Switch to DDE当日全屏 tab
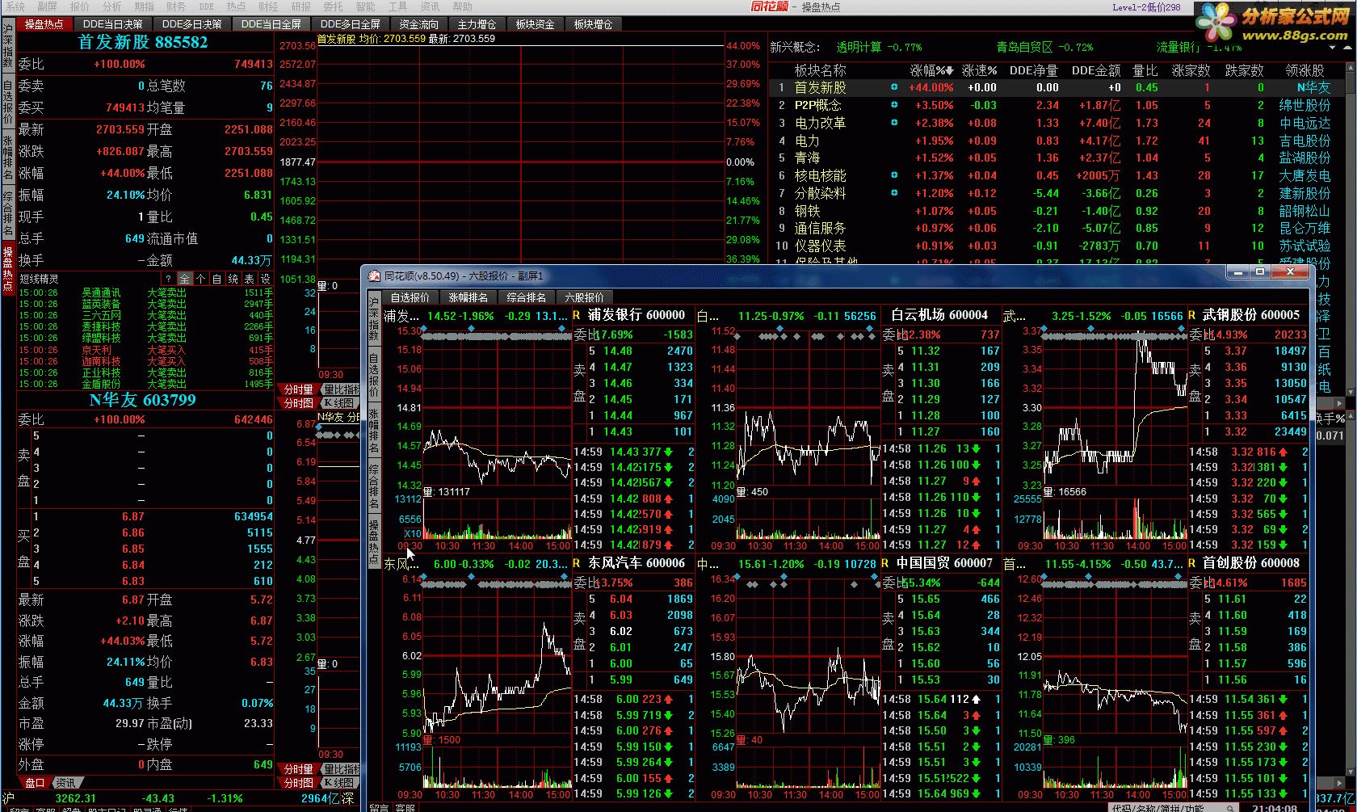 pyautogui.click(x=271, y=24)
